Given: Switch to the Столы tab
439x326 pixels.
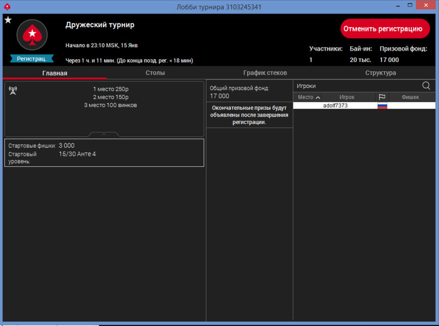Looking at the screenshot, I should [155, 73].
